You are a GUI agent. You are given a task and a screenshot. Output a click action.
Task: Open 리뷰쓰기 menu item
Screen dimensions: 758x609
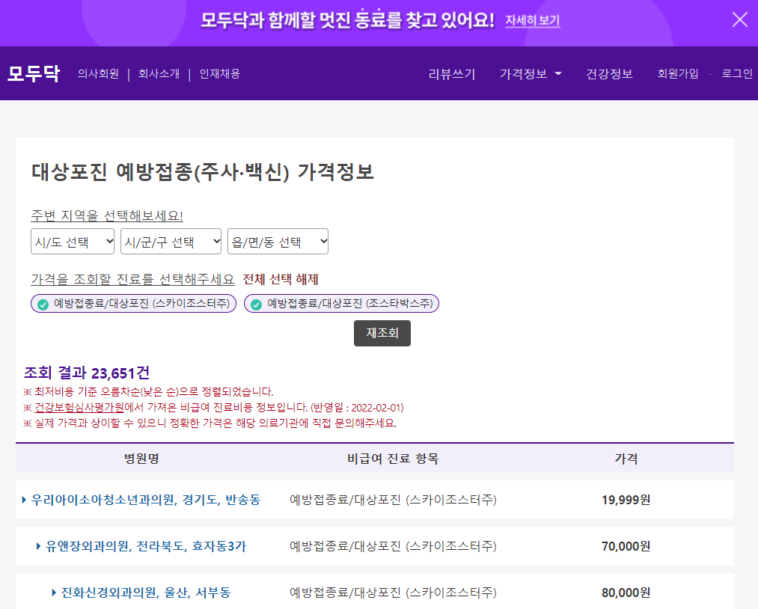[452, 74]
